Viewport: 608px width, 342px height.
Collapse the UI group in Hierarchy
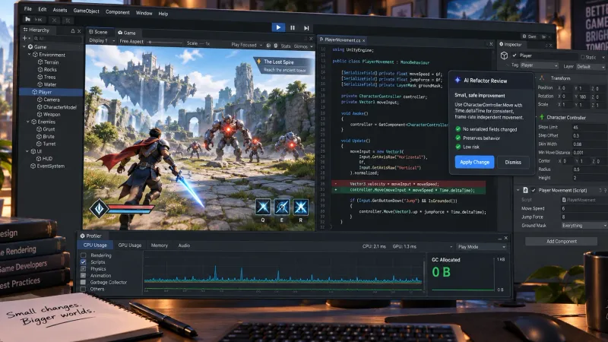coord(27,150)
